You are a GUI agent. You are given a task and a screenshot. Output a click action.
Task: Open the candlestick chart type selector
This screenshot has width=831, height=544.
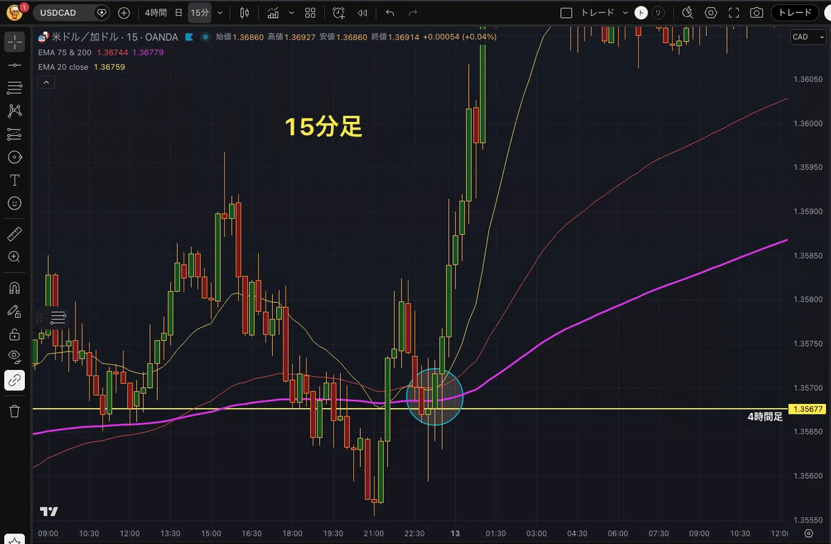[x=244, y=12]
